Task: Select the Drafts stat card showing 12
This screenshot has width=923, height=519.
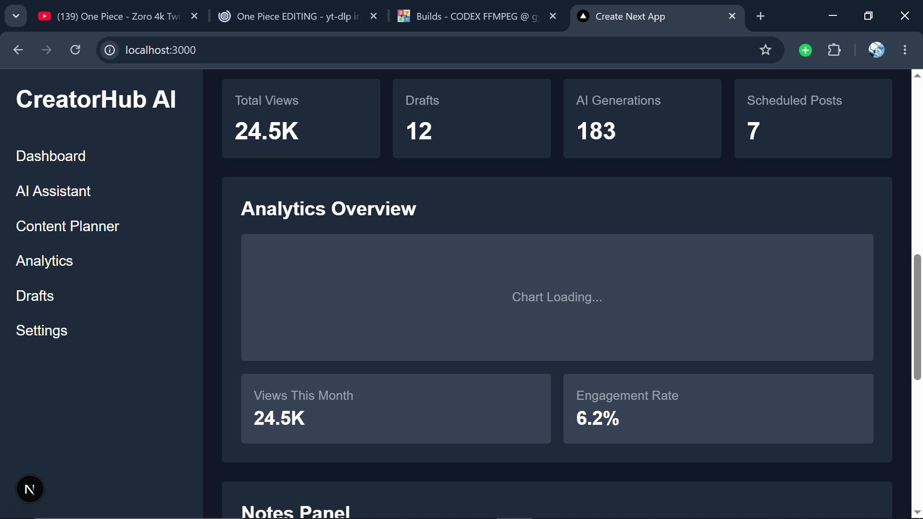Action: pyautogui.click(x=472, y=119)
